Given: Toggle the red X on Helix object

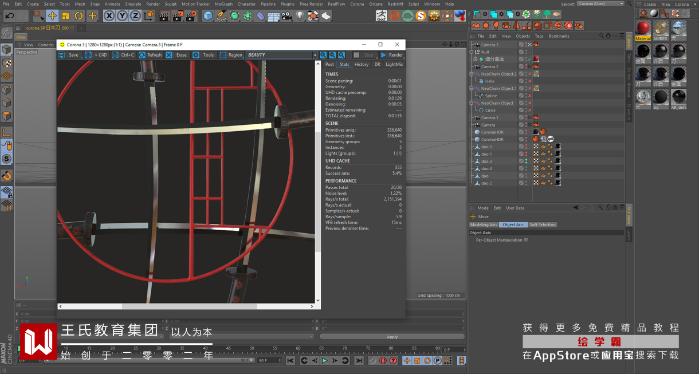Looking at the screenshot, I should tap(529, 81).
